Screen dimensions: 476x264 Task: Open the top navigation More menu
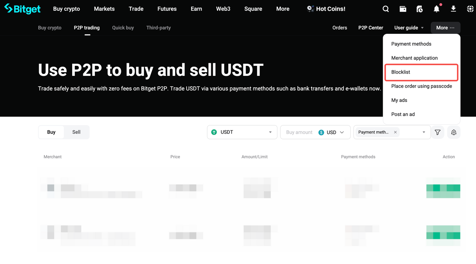283,9
